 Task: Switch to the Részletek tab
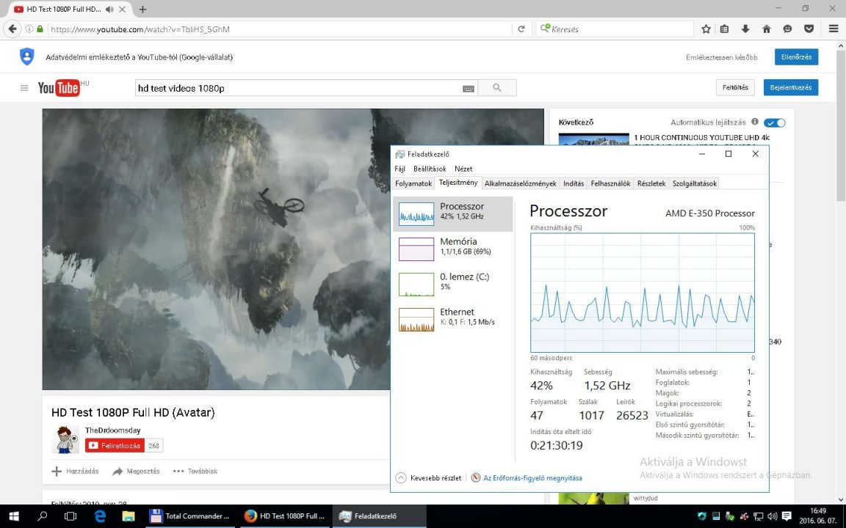(x=651, y=184)
